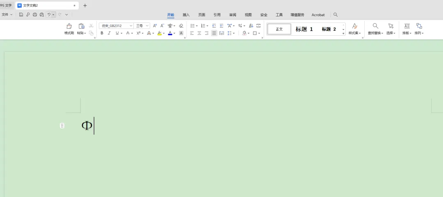The width and height of the screenshot is (443, 197).
Task: Open the line spacing dropdown
Action: 234,33
